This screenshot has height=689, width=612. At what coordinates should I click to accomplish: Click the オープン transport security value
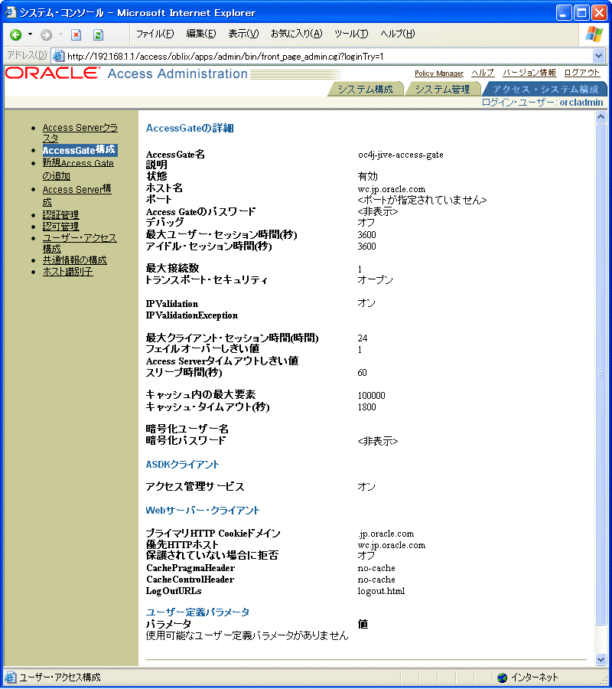(375, 280)
